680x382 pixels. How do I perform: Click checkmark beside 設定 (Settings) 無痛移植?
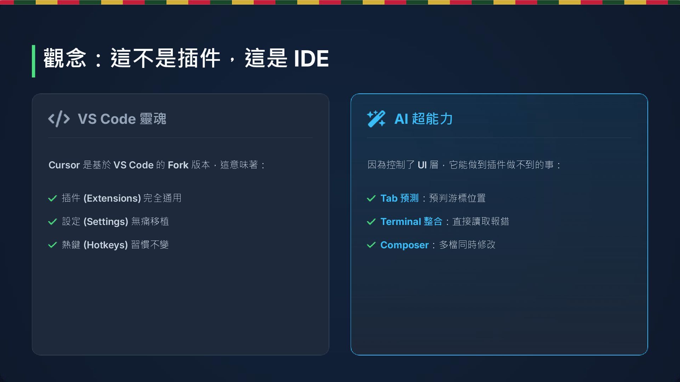(x=52, y=222)
